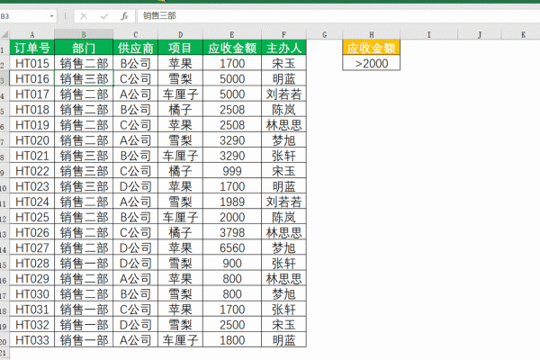The height and width of the screenshot is (360, 540).
Task: Select the amount cell 999
Action: [x=232, y=171]
